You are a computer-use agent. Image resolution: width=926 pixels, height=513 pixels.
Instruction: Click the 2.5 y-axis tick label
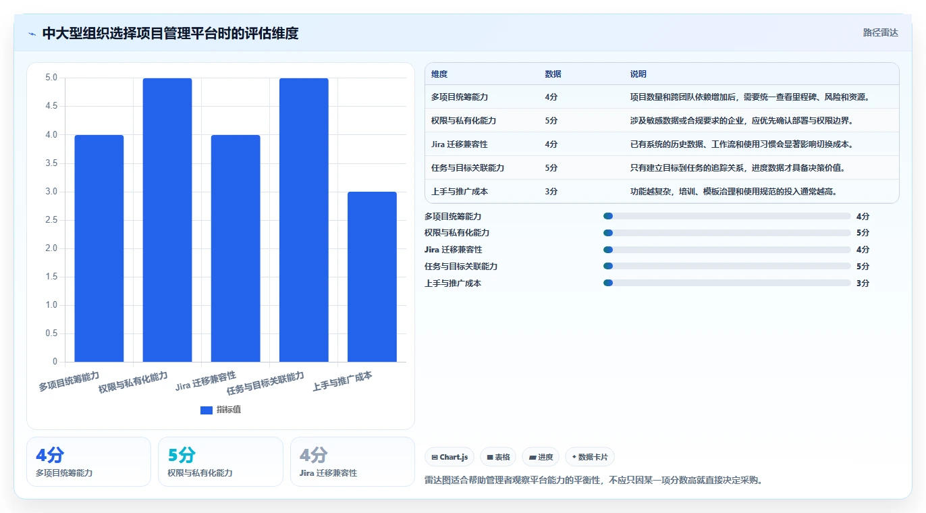pos(52,220)
